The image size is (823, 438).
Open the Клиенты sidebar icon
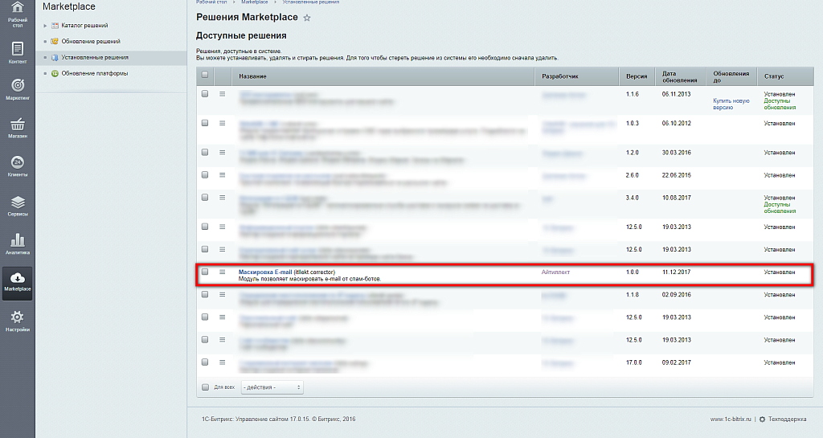(x=17, y=166)
